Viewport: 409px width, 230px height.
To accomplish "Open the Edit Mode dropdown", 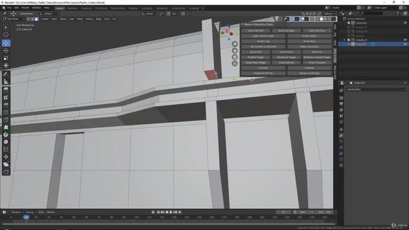I will coord(14,19).
